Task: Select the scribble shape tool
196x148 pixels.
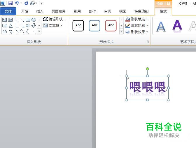Action: click(x=11, y=31)
